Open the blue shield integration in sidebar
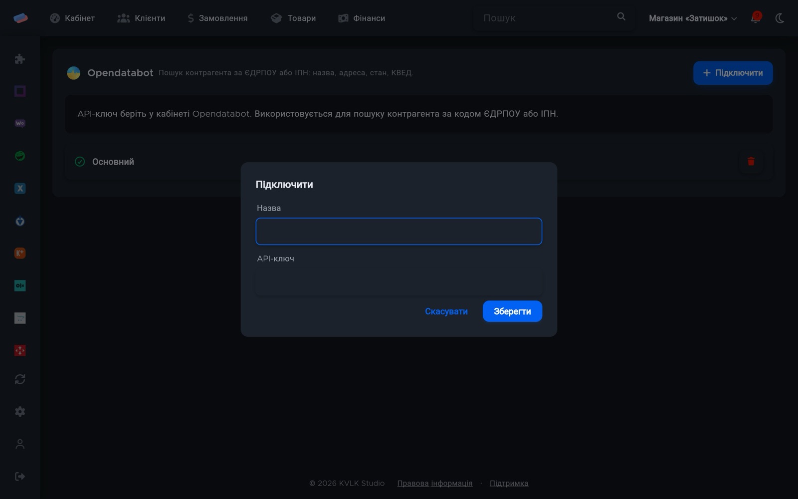 click(20, 221)
